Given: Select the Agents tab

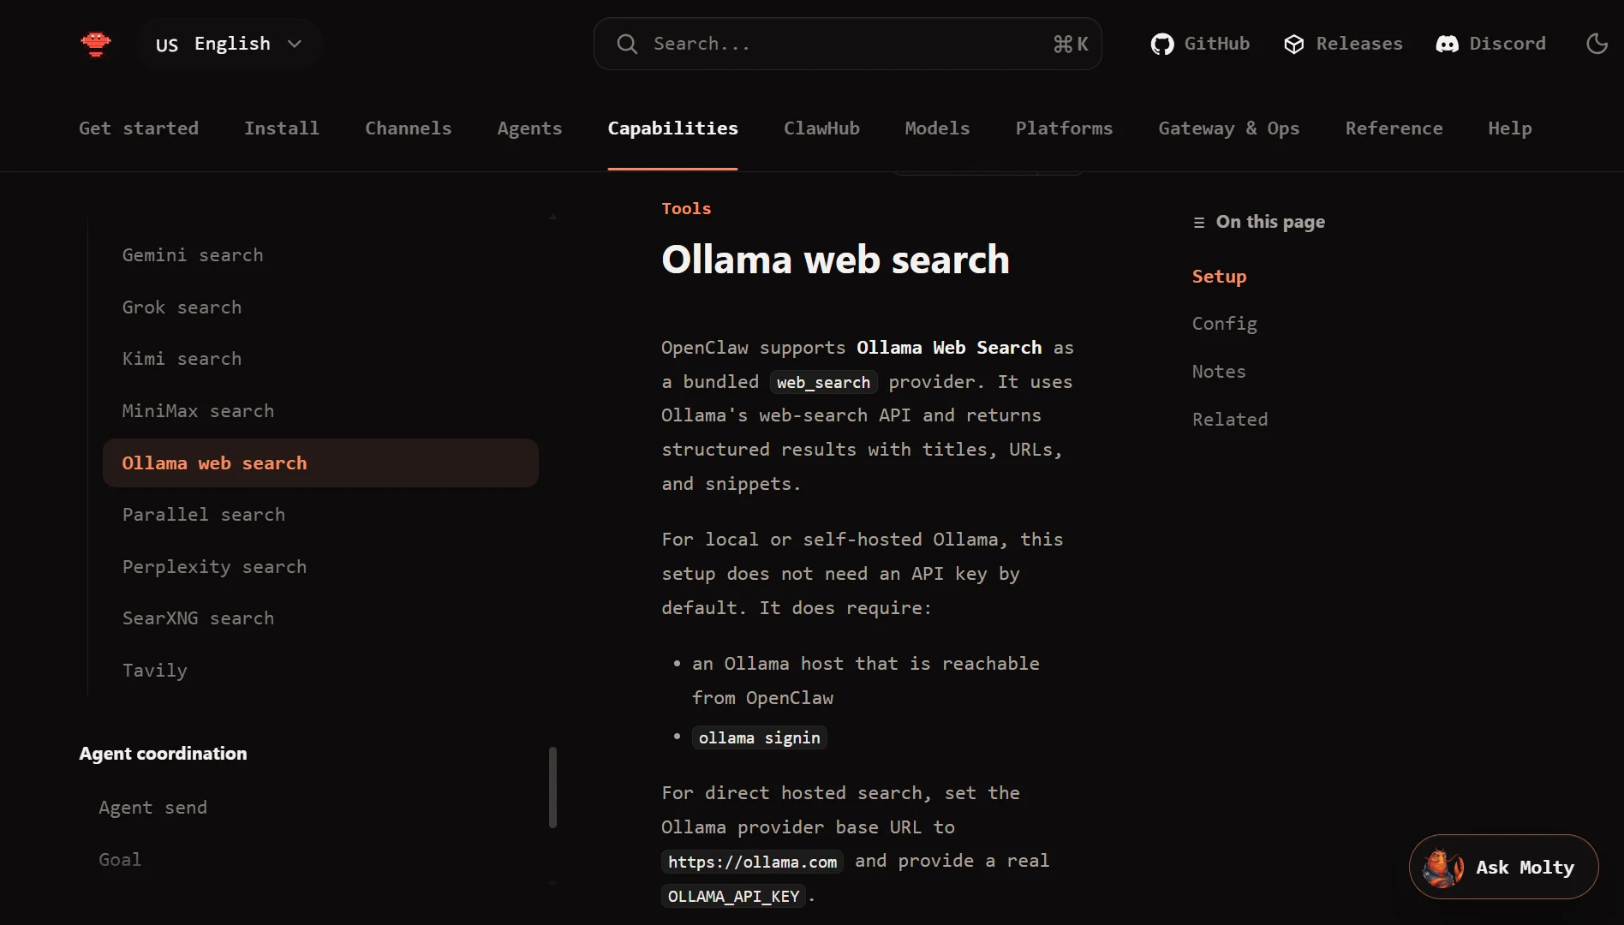Looking at the screenshot, I should [x=529, y=128].
